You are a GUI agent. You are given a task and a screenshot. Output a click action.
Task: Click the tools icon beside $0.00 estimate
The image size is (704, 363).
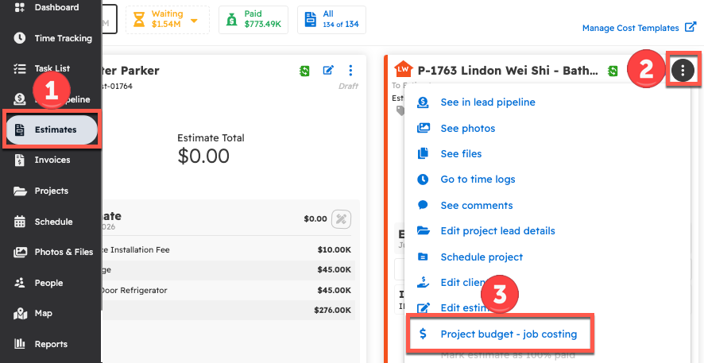click(341, 218)
